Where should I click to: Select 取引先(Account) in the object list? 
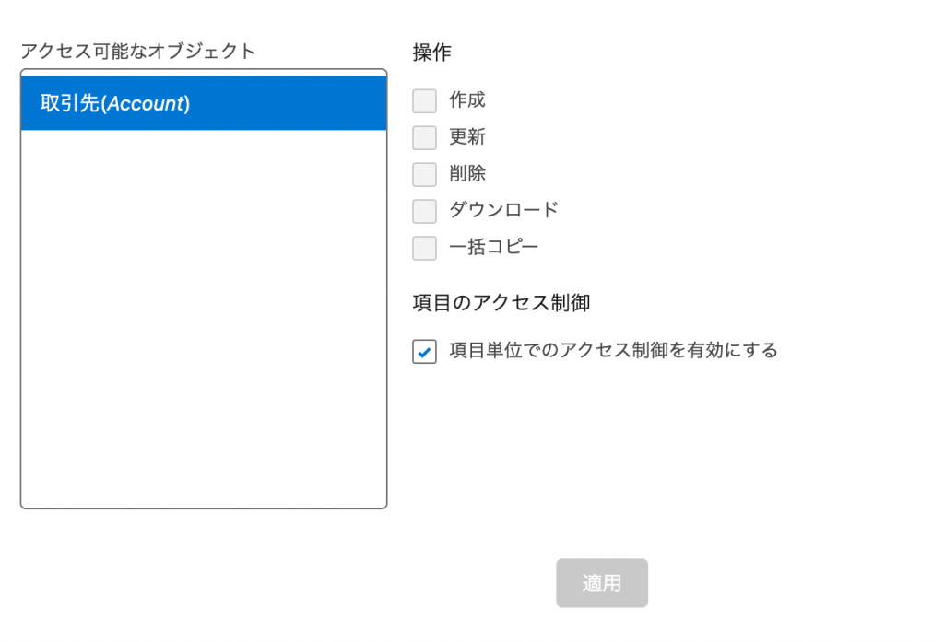pos(204,103)
